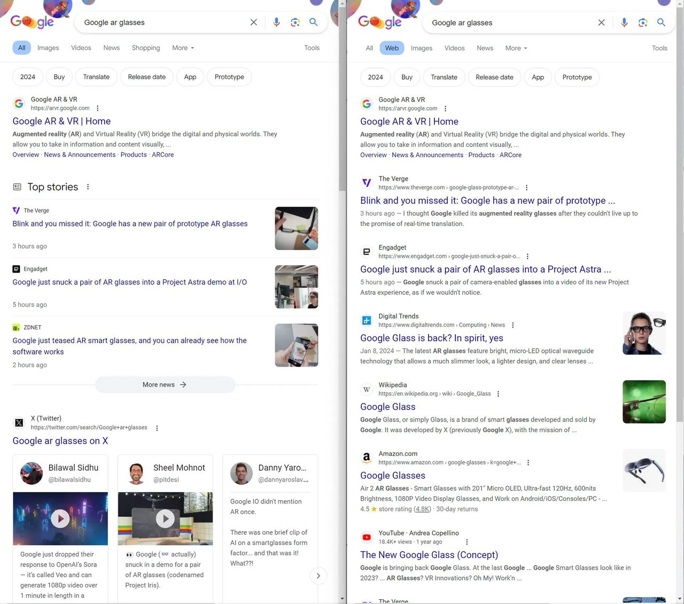Image resolution: width=684 pixels, height=604 pixels.
Task: Switch to Shopping tab in left window
Action: click(x=146, y=48)
